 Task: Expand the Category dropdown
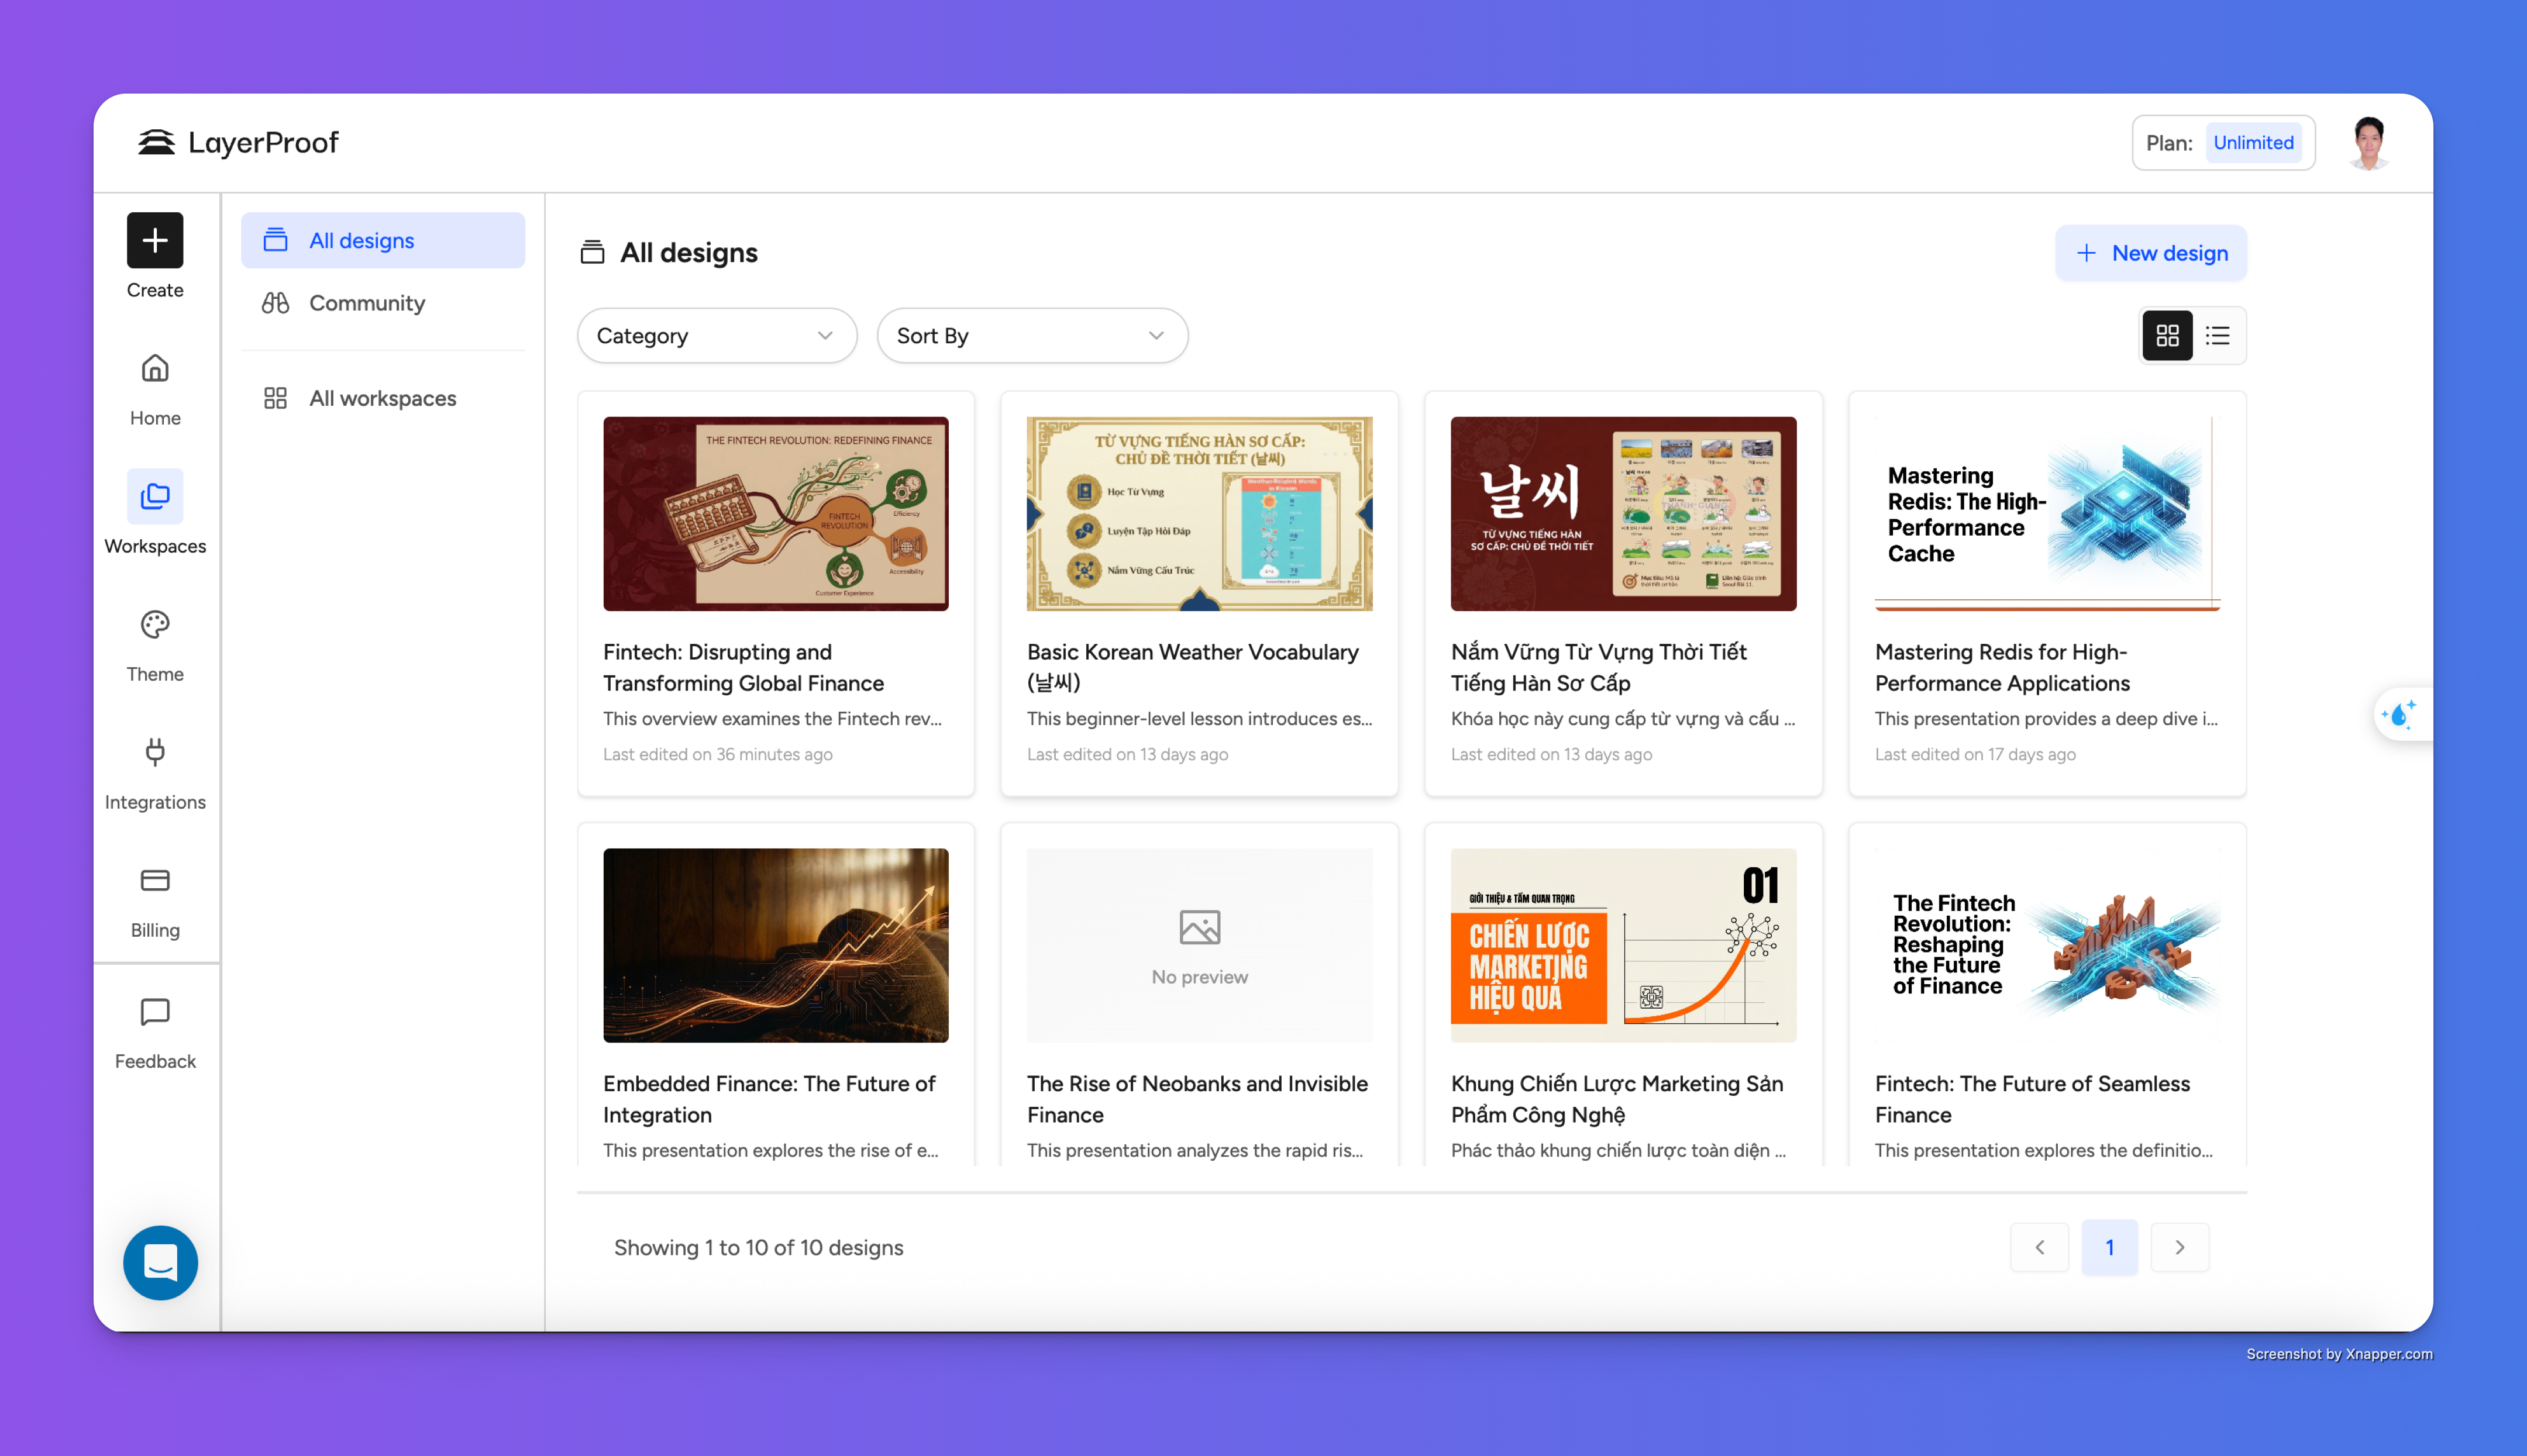[717, 336]
